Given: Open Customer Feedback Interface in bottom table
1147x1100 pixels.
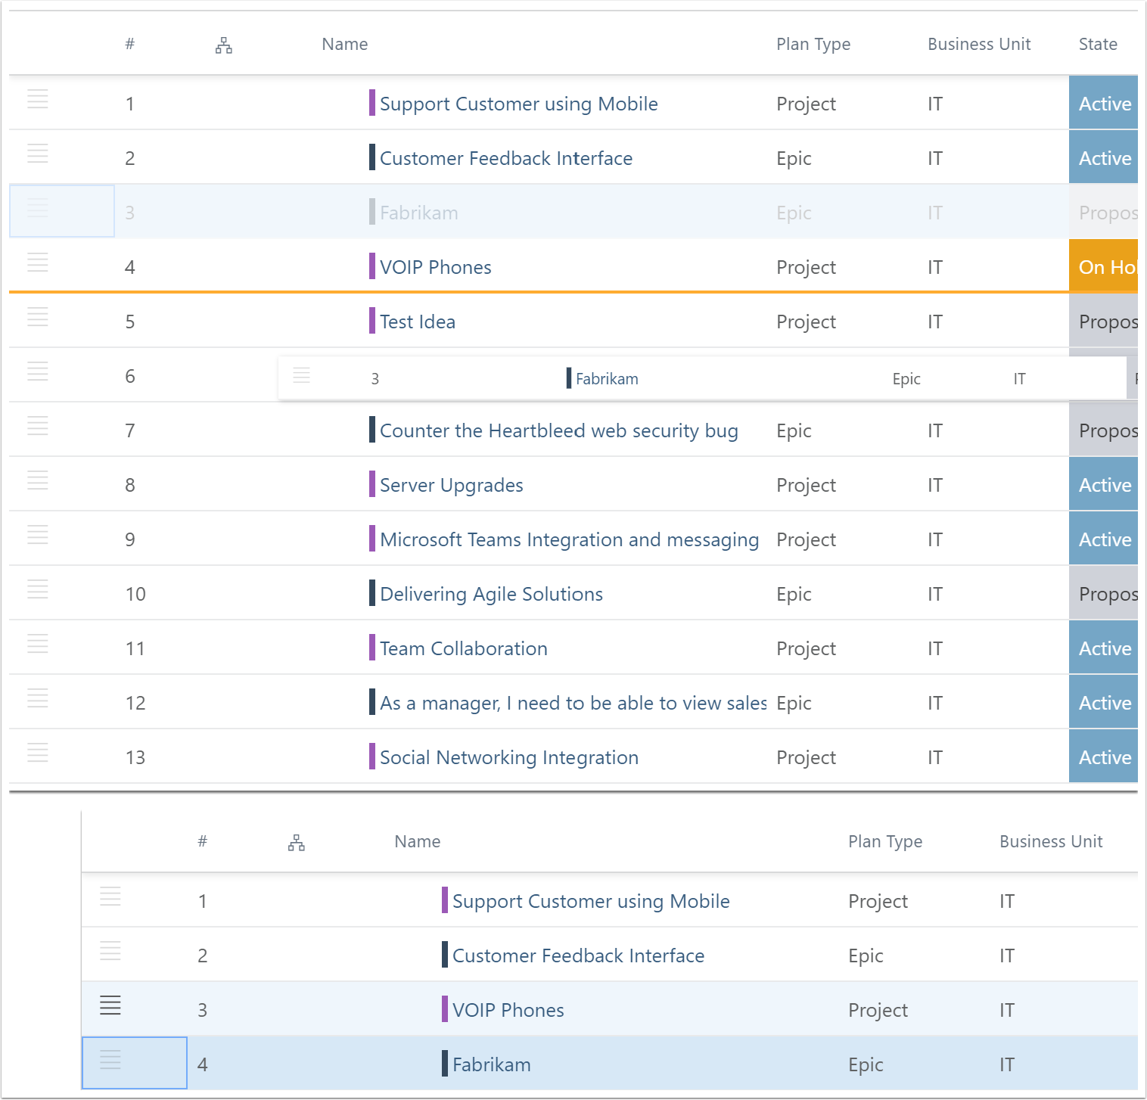Looking at the screenshot, I should [x=578, y=956].
